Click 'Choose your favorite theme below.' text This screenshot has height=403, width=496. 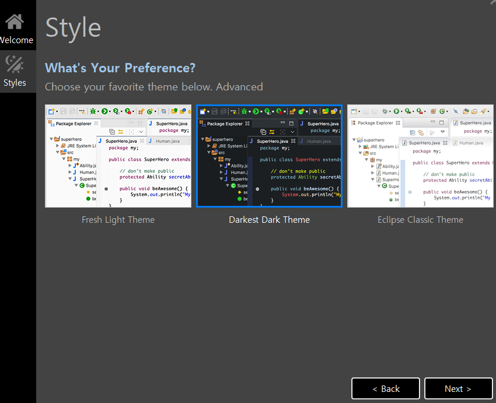(x=129, y=86)
